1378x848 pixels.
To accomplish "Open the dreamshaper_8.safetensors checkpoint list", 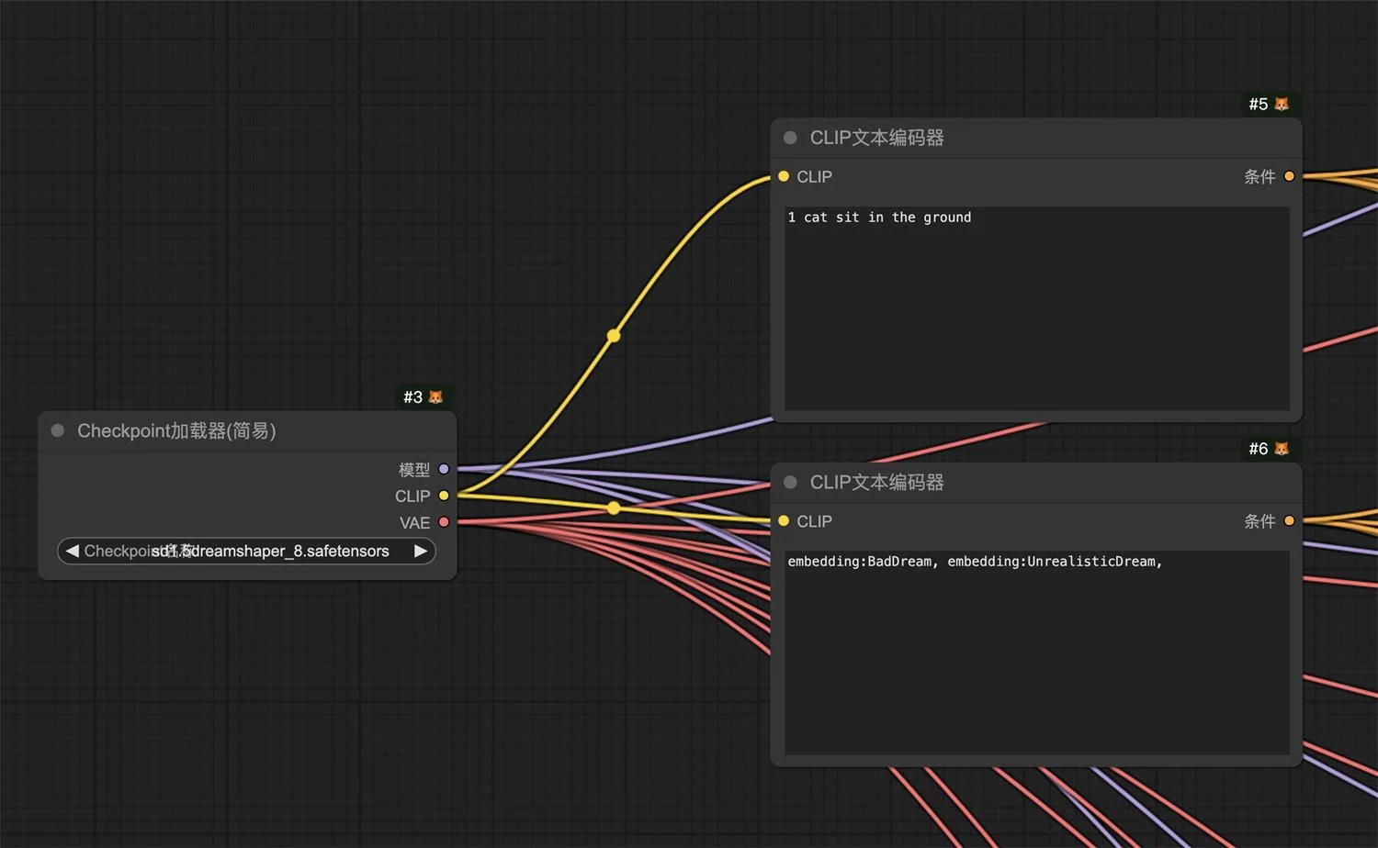I will tap(246, 551).
